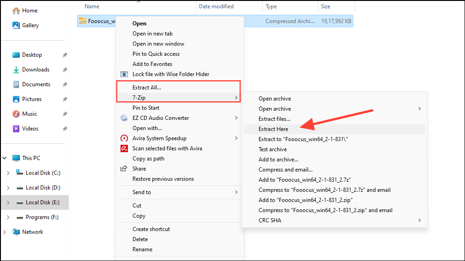Image resolution: width=465 pixels, height=261 pixels.
Task: Click the This PC monitor icon
Action: (16, 158)
